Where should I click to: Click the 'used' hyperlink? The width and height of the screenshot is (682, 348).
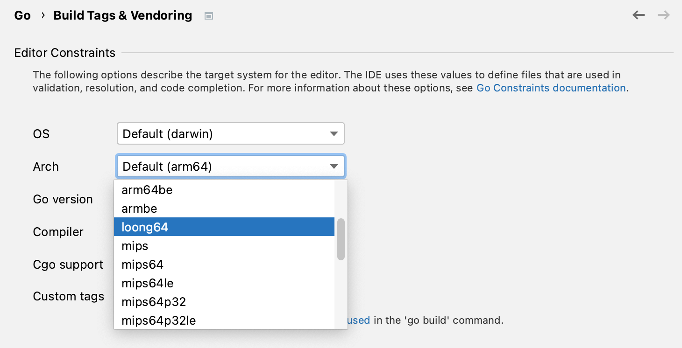(x=359, y=320)
